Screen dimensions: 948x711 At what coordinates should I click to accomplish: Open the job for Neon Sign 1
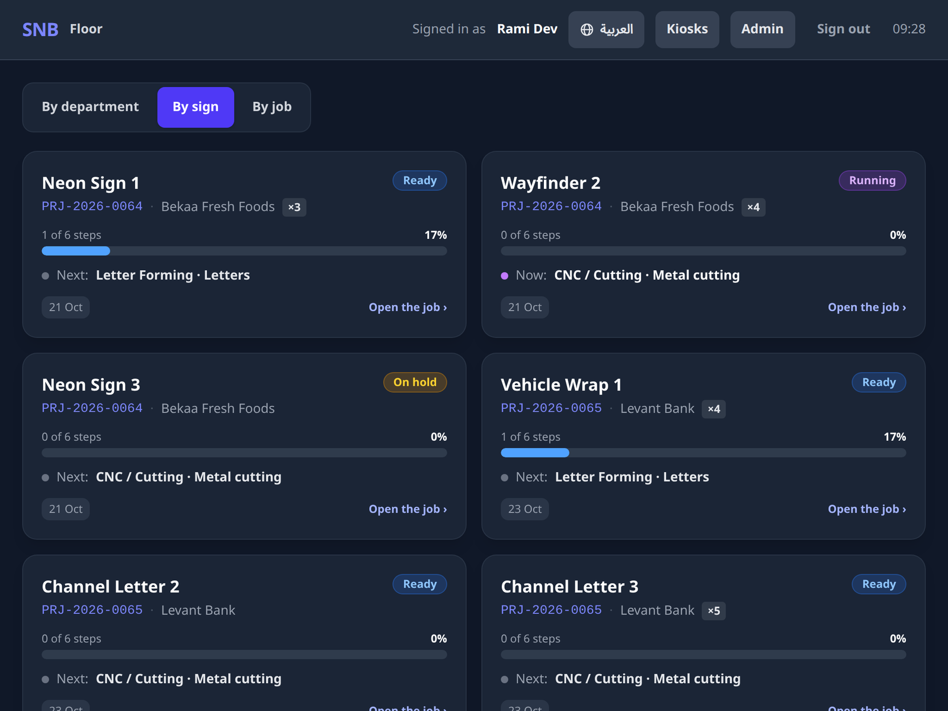408,307
